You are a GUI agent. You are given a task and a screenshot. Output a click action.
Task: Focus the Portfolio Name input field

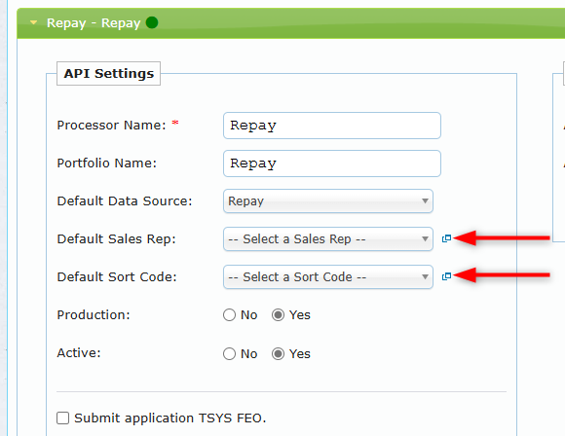[332, 163]
